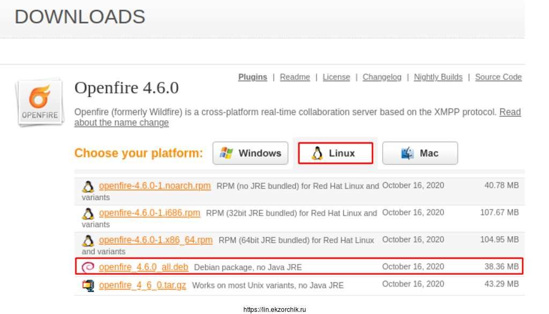Viewport: 549px width, 314px height.
Task: Download openfire-4.6.0-1.x86_64.rpm package
Action: [x=155, y=239]
